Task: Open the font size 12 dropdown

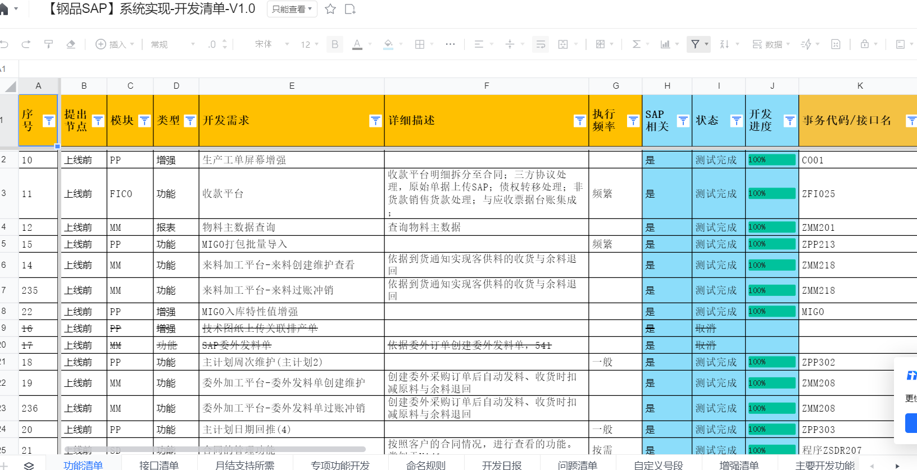Action: point(310,44)
